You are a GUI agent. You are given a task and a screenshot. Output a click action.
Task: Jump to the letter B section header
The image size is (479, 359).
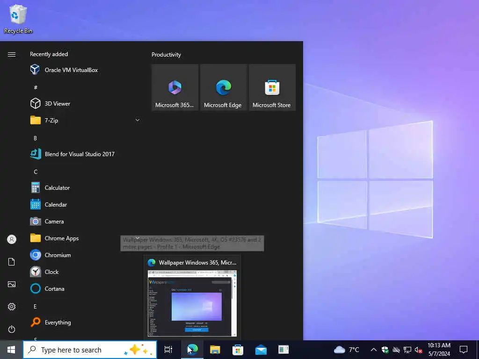click(35, 138)
